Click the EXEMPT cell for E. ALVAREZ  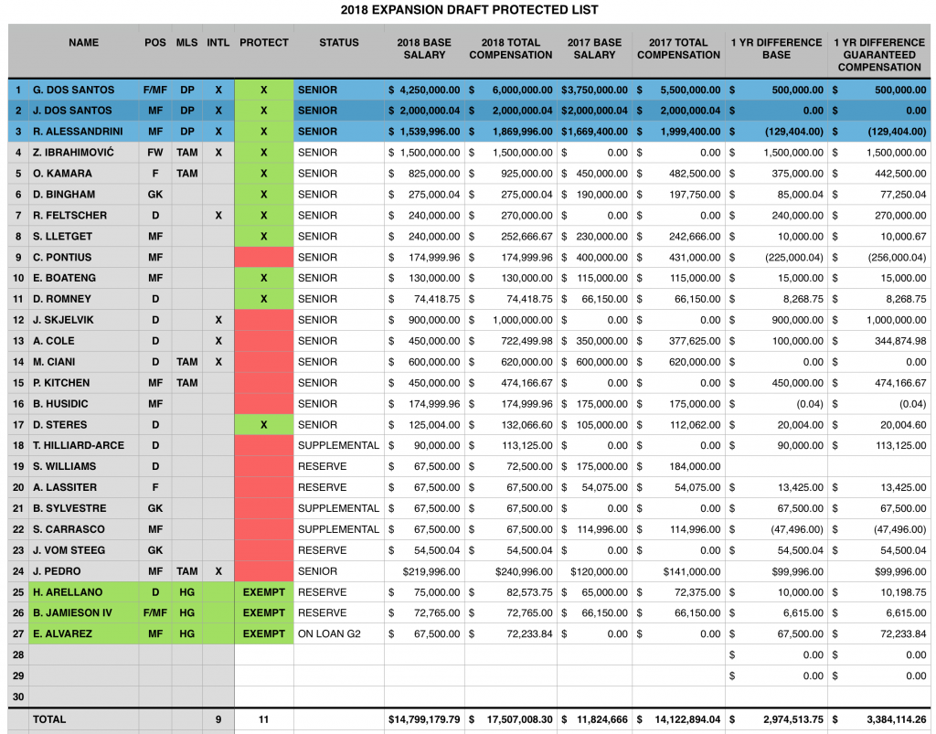point(264,633)
